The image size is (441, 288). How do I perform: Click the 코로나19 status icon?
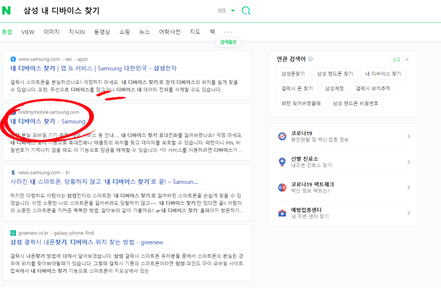pyautogui.click(x=282, y=136)
